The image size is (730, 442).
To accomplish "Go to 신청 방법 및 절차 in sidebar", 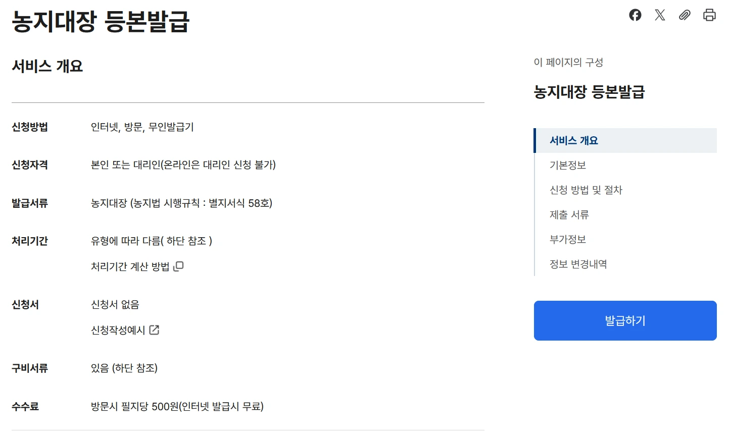I will [x=586, y=190].
